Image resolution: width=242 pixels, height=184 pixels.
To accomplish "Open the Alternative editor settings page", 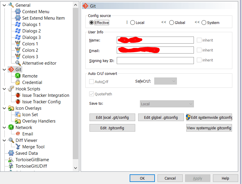I will tap(39, 63).
